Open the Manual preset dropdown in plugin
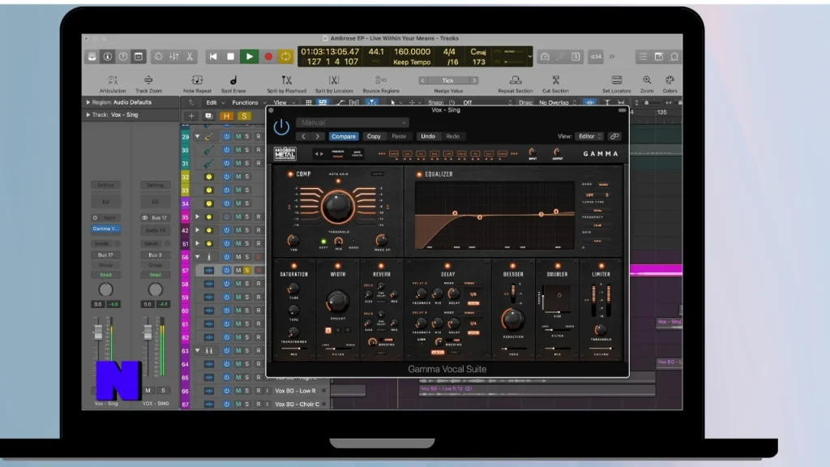This screenshot has width=830, height=467. pyautogui.click(x=352, y=122)
